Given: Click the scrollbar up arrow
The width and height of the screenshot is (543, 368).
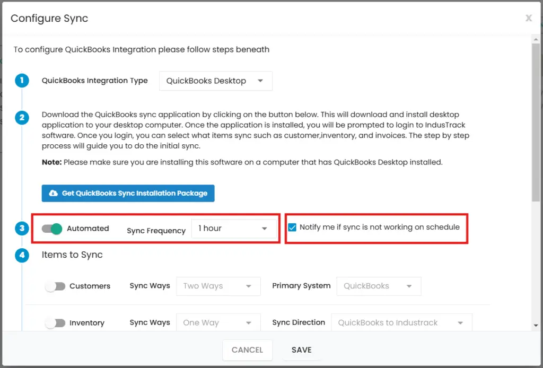Looking at the screenshot, I should coord(536,39).
